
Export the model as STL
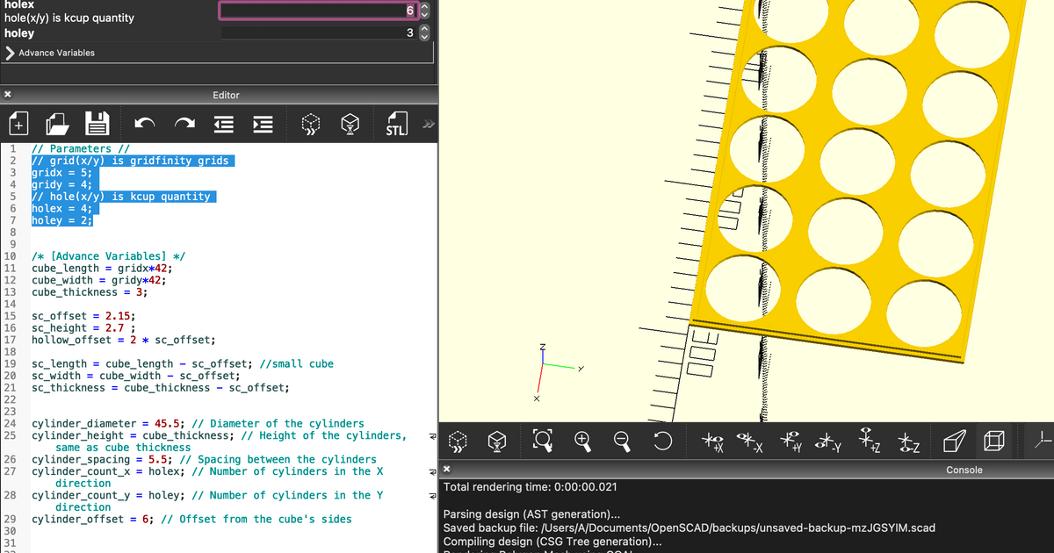pos(396,125)
